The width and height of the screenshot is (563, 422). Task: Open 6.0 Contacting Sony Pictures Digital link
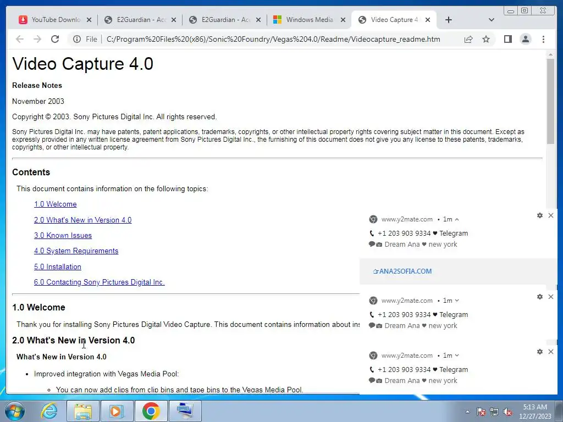click(100, 282)
